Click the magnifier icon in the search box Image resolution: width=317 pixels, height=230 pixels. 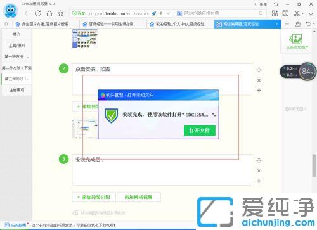point(261,13)
